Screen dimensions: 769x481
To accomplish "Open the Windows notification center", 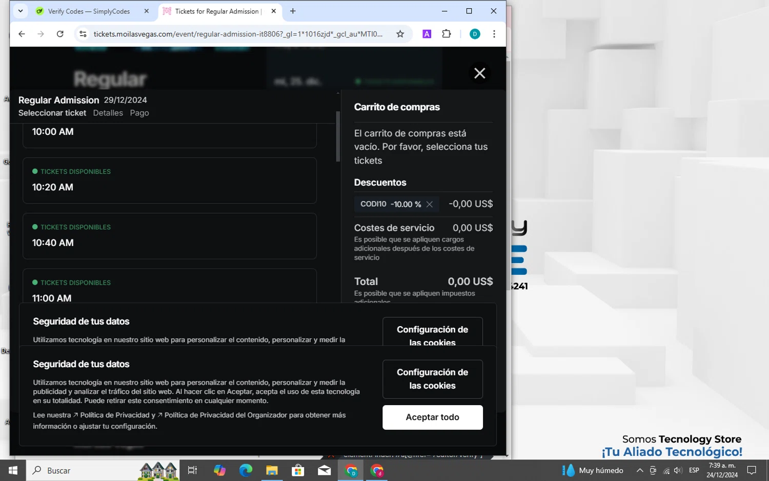I will point(752,470).
